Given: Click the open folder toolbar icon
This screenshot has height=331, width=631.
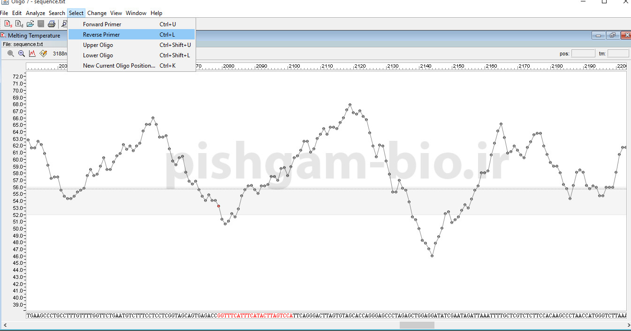Looking at the screenshot, I should tap(30, 24).
